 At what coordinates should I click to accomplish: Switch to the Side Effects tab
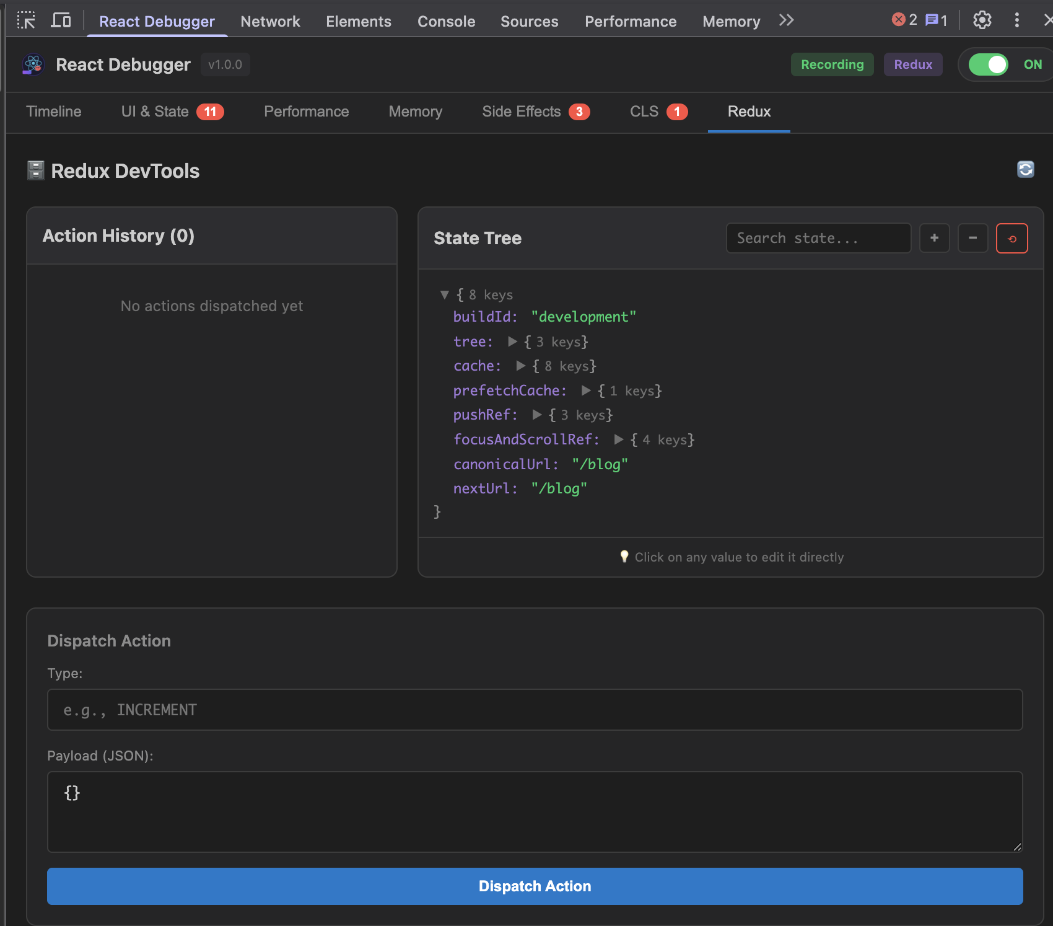(x=522, y=112)
